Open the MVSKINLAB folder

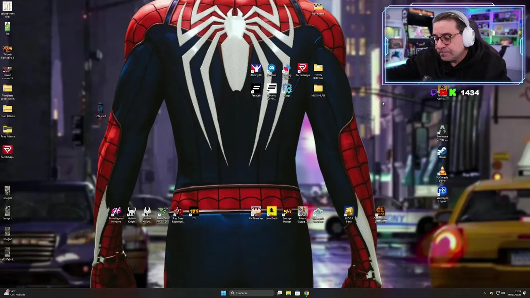pyautogui.click(x=318, y=91)
